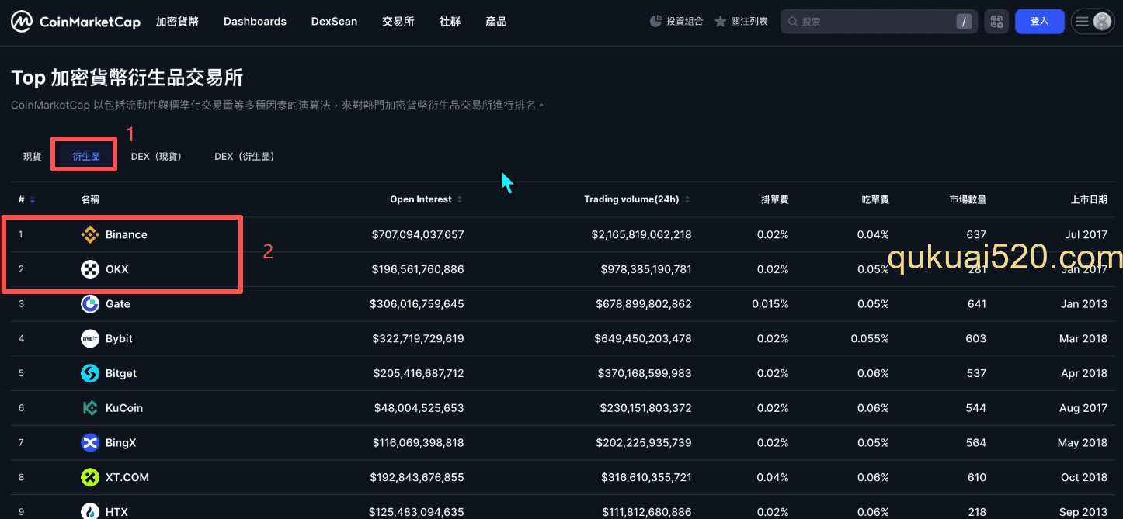Open the 社群 menu
Viewport: 1123px width, 519px height.
pos(450,22)
